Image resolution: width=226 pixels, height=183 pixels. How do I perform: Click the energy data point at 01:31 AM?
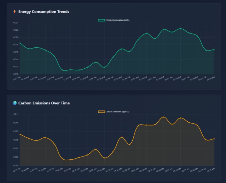pyautogui.click(x=121, y=49)
